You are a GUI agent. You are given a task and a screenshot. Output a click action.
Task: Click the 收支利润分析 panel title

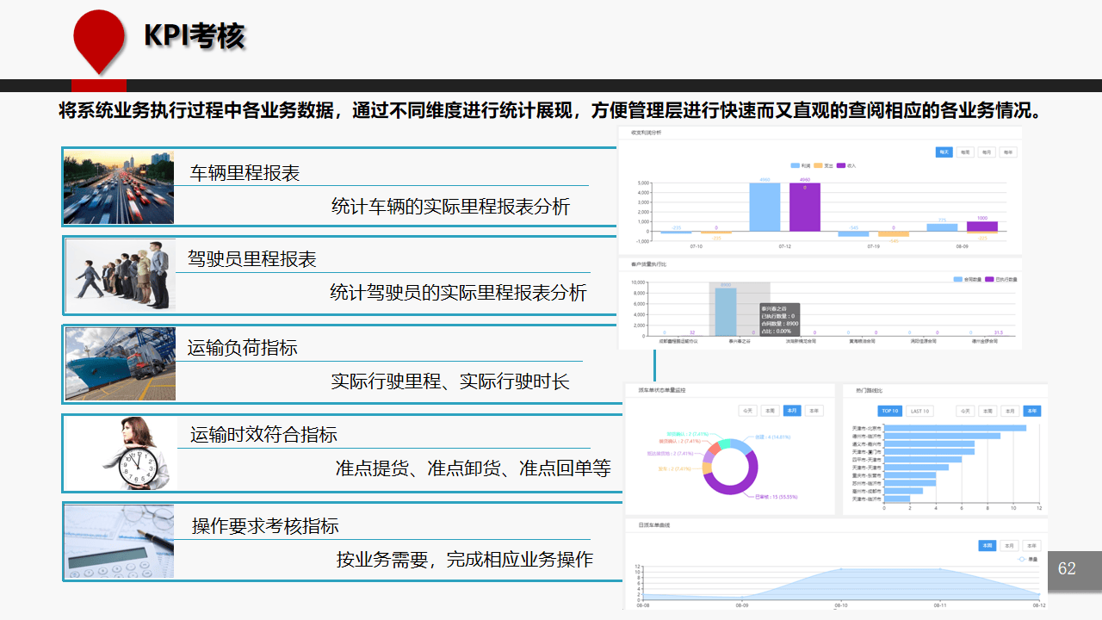[x=645, y=133]
